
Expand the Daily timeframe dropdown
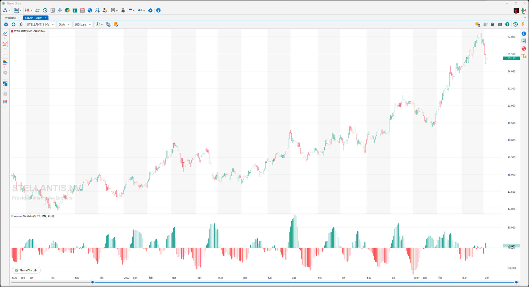64,25
